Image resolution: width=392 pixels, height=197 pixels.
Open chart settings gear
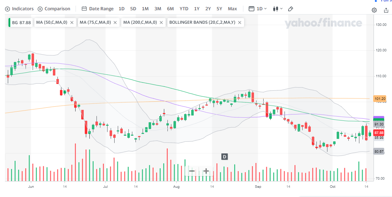[x=374, y=10]
